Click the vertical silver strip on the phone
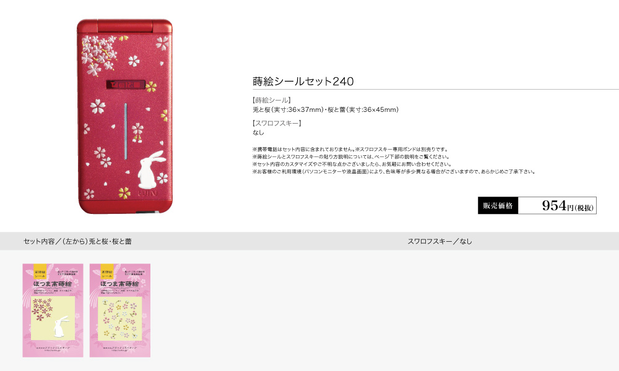The image size is (619, 371). click(x=126, y=131)
